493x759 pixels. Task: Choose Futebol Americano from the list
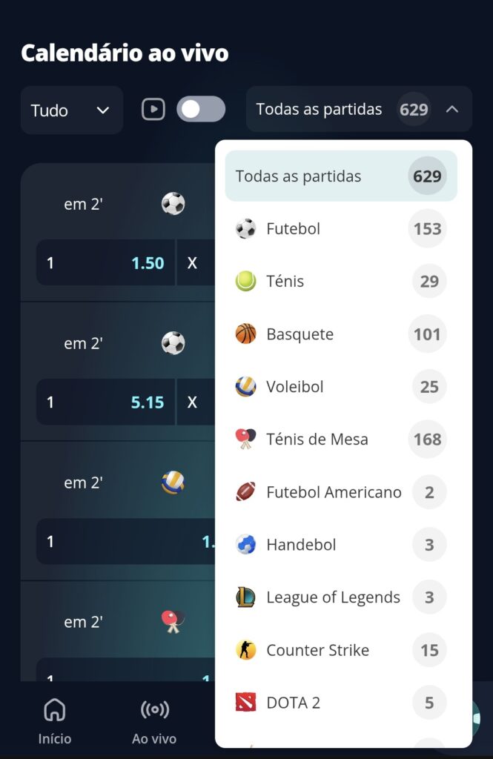click(333, 492)
